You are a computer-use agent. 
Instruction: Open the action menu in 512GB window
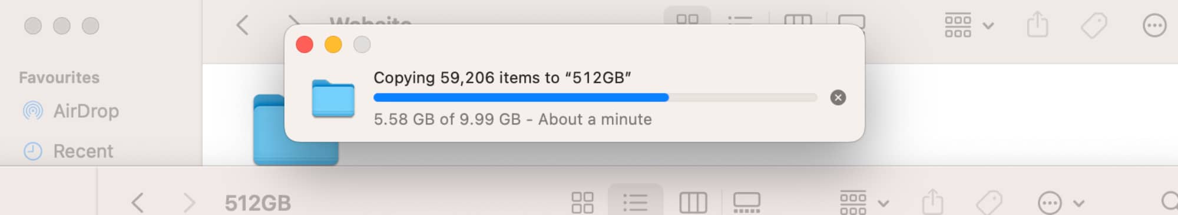click(x=1060, y=203)
